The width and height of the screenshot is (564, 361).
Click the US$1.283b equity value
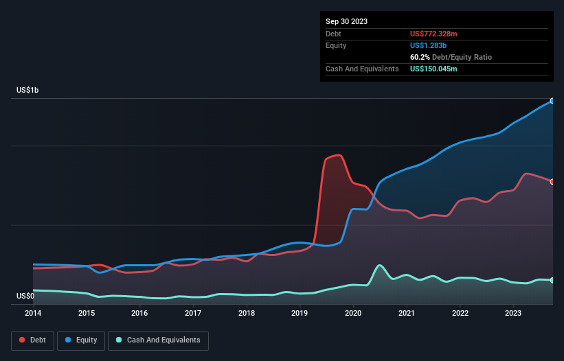pyautogui.click(x=428, y=45)
